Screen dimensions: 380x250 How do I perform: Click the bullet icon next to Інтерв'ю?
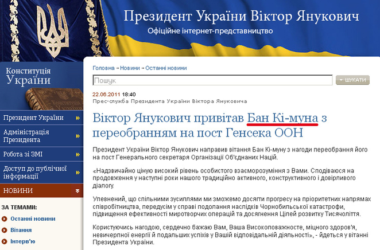[4, 241]
